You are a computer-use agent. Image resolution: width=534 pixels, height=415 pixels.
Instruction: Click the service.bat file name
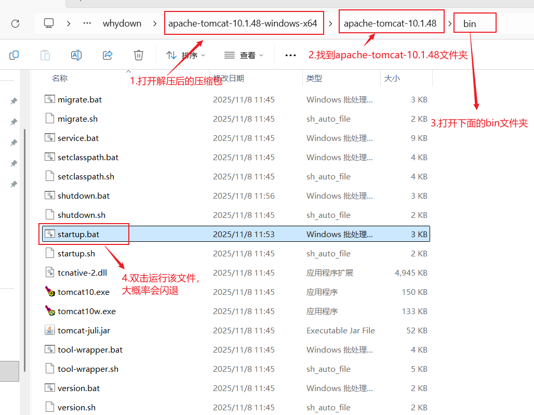click(78, 138)
